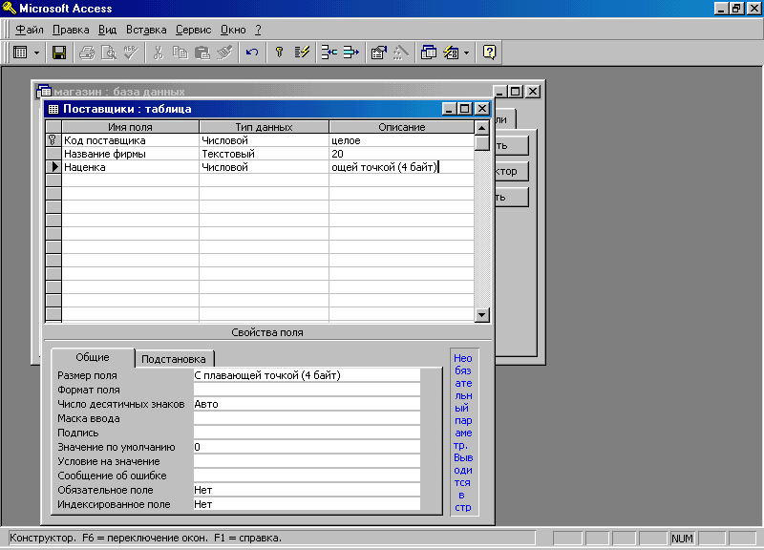Open the View button dropdown arrow
764x550 pixels.
(x=36, y=53)
